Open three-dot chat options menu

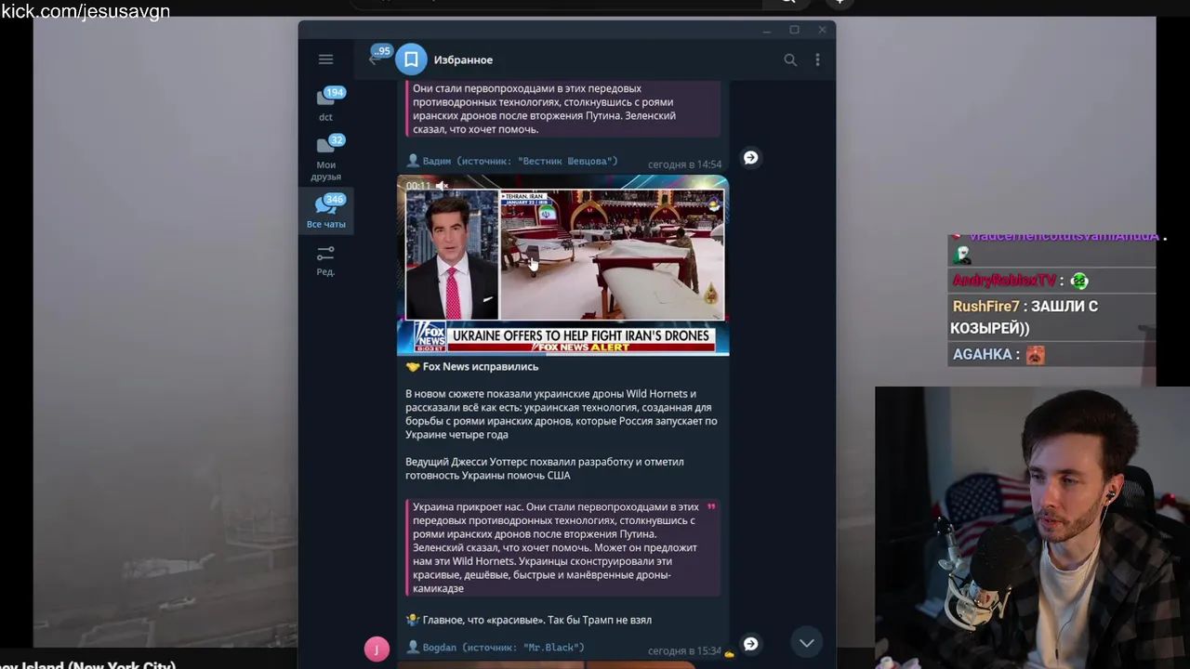(817, 59)
